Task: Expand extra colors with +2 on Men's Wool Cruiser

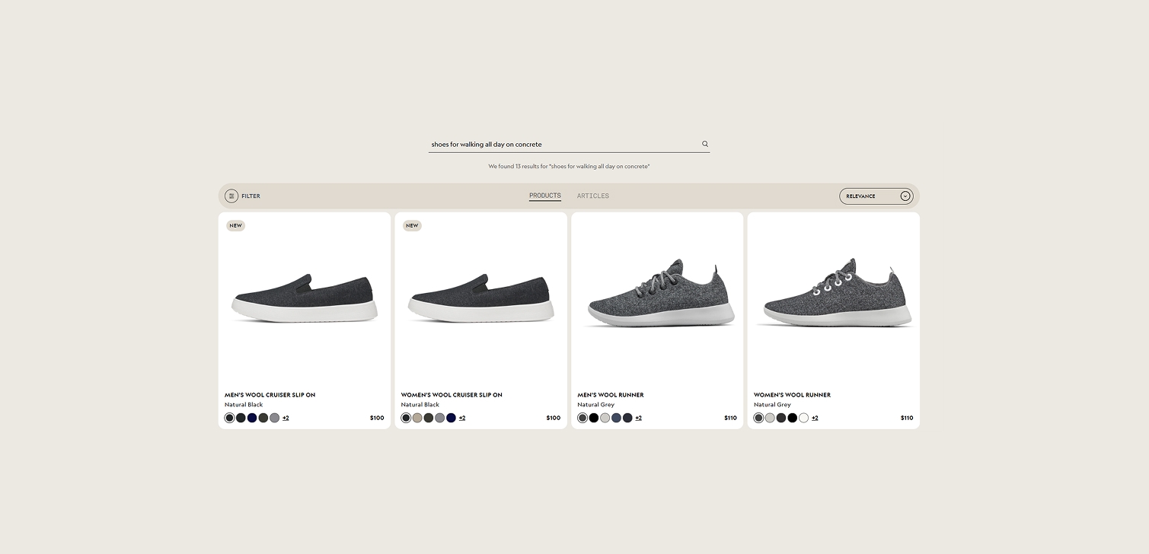Action: [x=286, y=418]
